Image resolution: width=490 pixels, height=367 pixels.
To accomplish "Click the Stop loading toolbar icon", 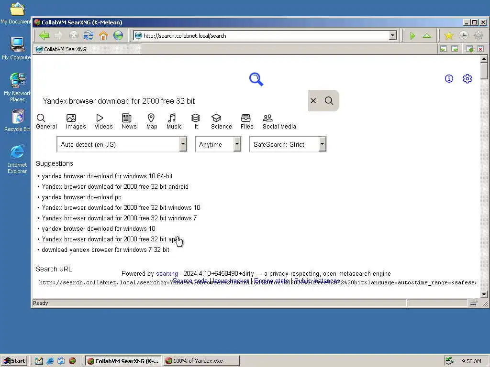I will coord(73,35).
